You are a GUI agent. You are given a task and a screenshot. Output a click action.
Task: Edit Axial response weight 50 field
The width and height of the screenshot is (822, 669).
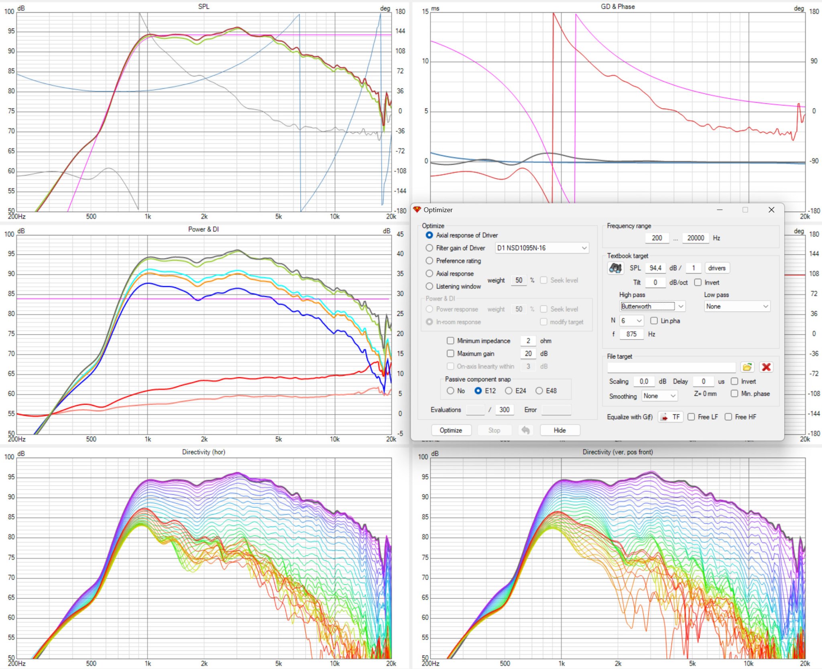(519, 280)
